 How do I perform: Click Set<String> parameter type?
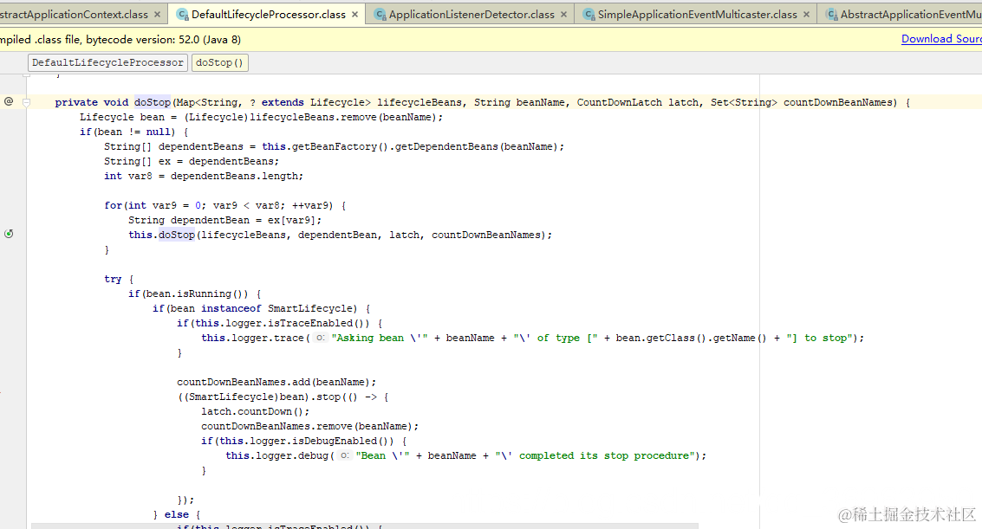coord(744,102)
